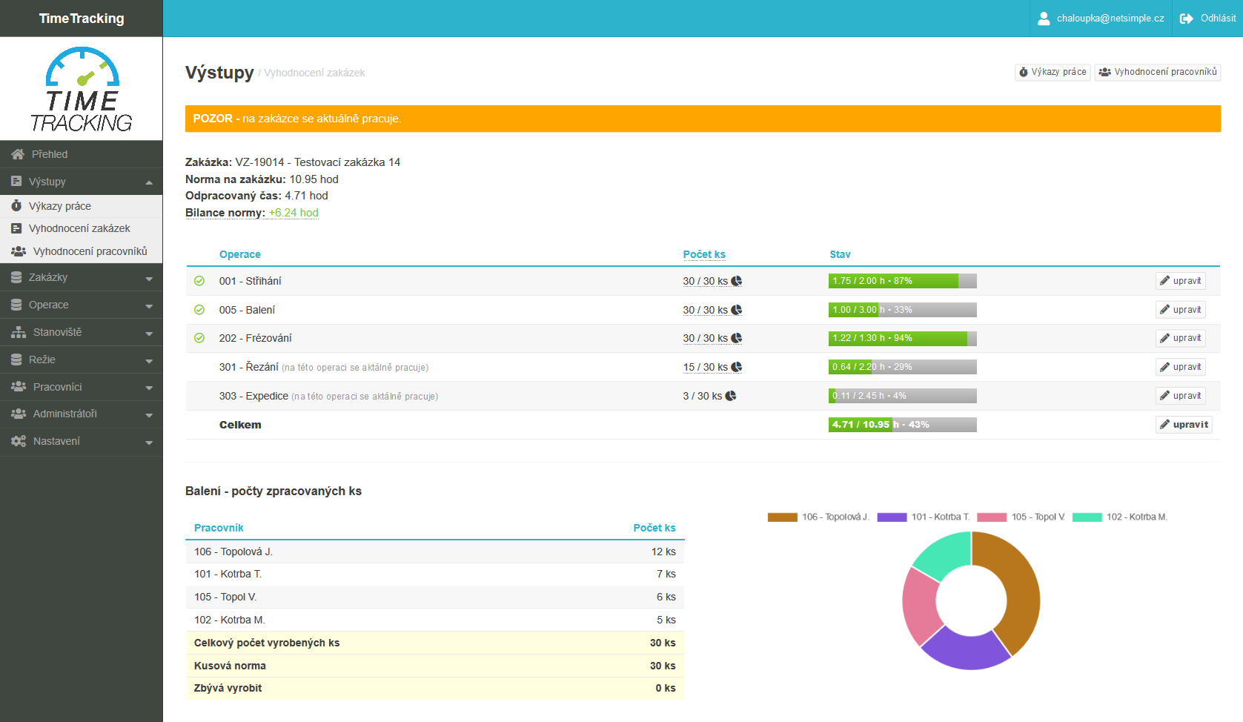Expand the Režie menu arrow
This screenshot has width=1243, height=722.
coord(149,361)
